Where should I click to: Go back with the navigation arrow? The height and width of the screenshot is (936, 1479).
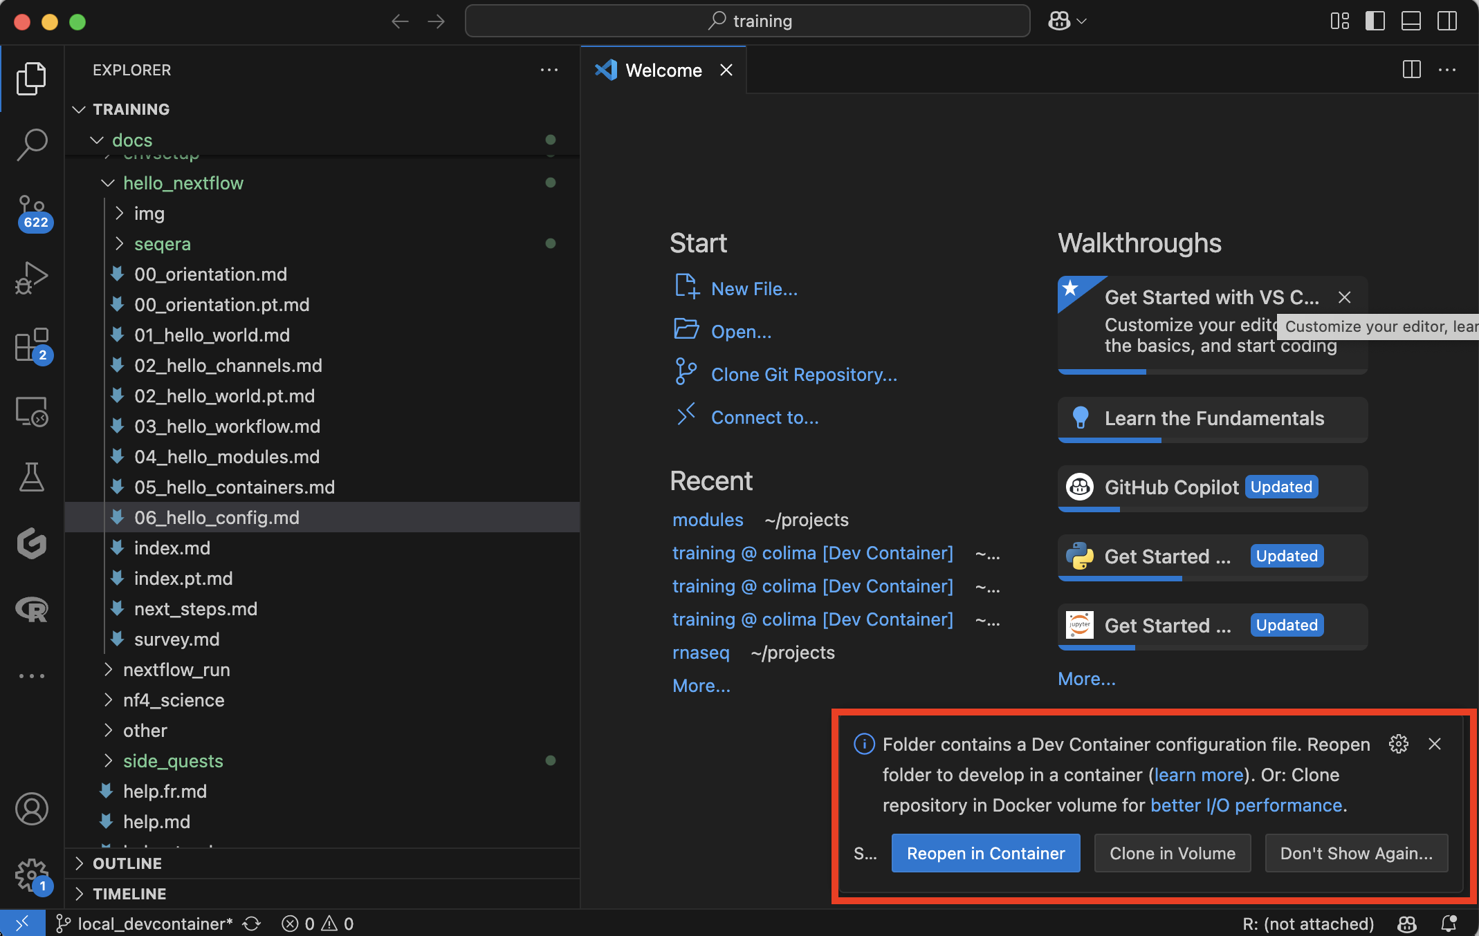click(400, 21)
